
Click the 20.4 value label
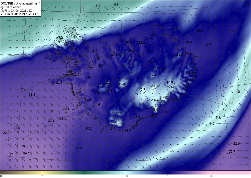pyautogui.click(x=97, y=104)
